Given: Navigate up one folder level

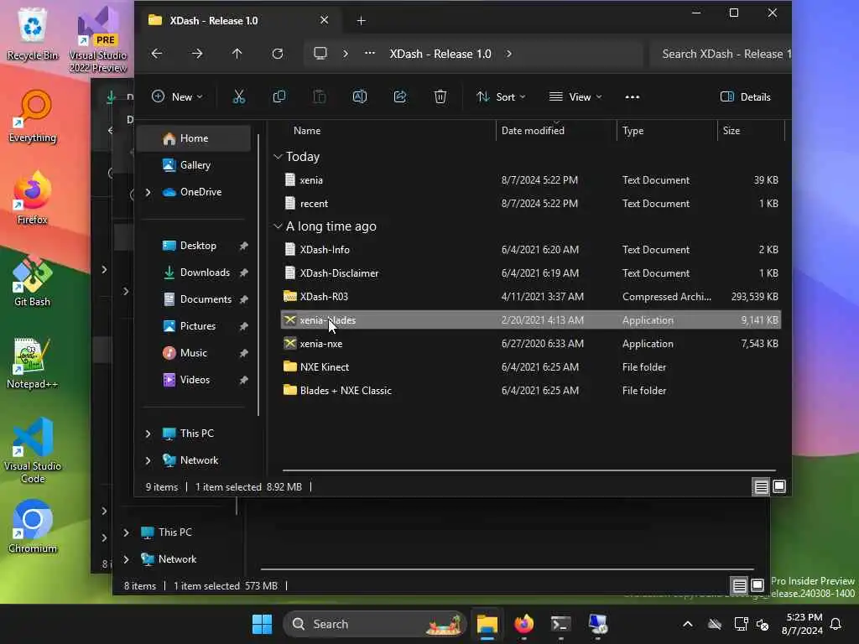Looking at the screenshot, I should (x=237, y=54).
